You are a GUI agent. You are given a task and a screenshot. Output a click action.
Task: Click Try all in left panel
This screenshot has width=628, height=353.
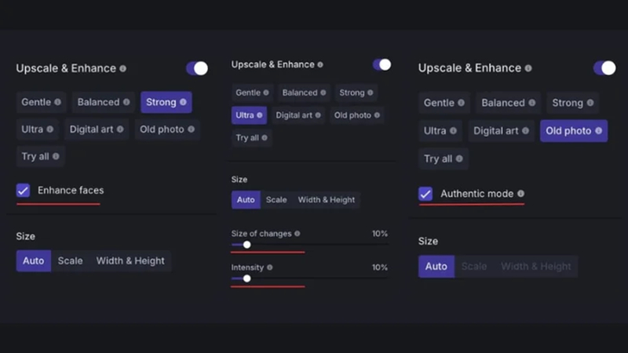[41, 156]
